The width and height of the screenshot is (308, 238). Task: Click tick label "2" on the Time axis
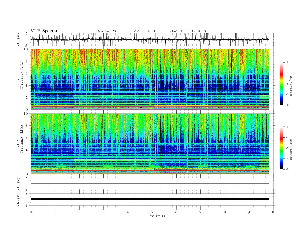tap(79, 212)
